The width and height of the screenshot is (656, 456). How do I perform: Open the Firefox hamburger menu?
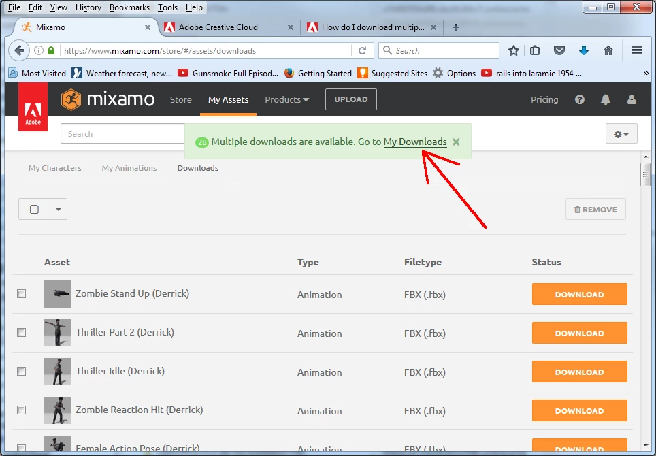pos(637,50)
